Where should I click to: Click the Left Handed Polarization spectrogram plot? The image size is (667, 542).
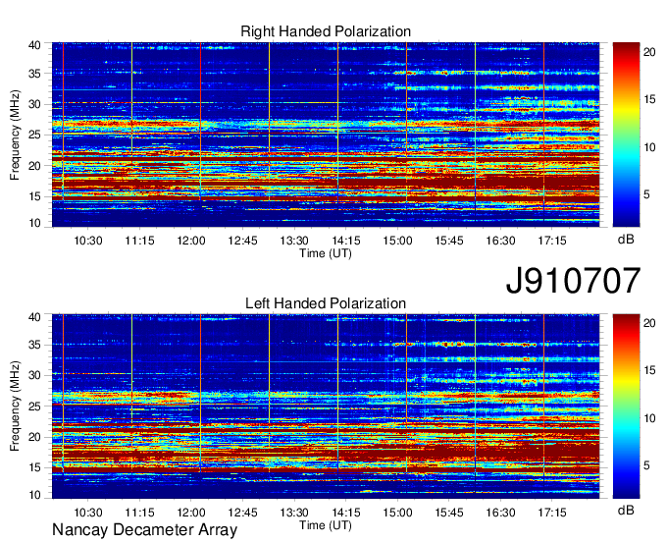pyautogui.click(x=326, y=406)
